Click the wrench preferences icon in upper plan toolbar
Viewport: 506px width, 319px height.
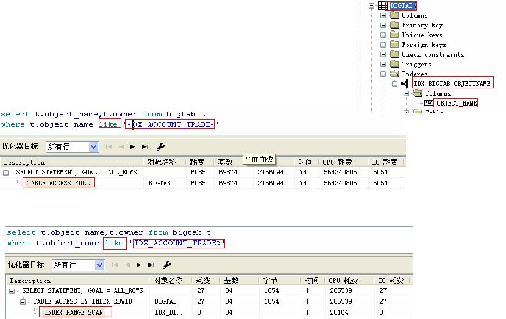point(161,146)
